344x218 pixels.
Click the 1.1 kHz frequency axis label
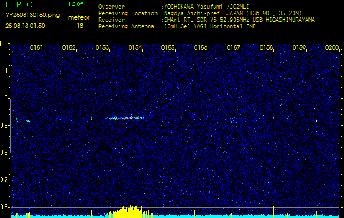[x=4, y=71]
